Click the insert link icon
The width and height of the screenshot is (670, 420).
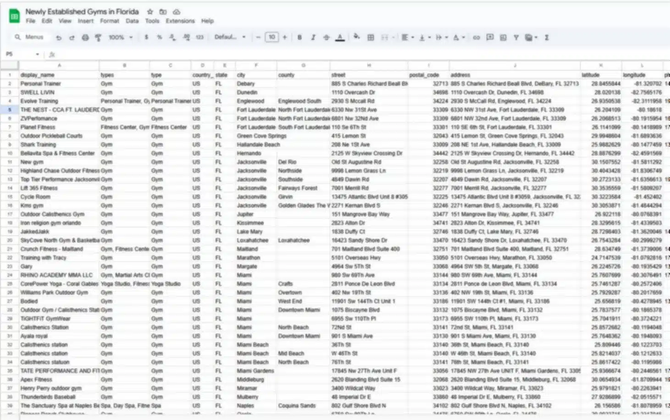476,38
